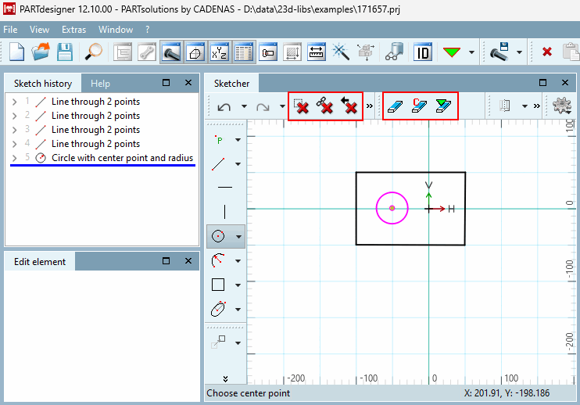Select 'Circle with center point and radius' entry

pyautogui.click(x=122, y=158)
